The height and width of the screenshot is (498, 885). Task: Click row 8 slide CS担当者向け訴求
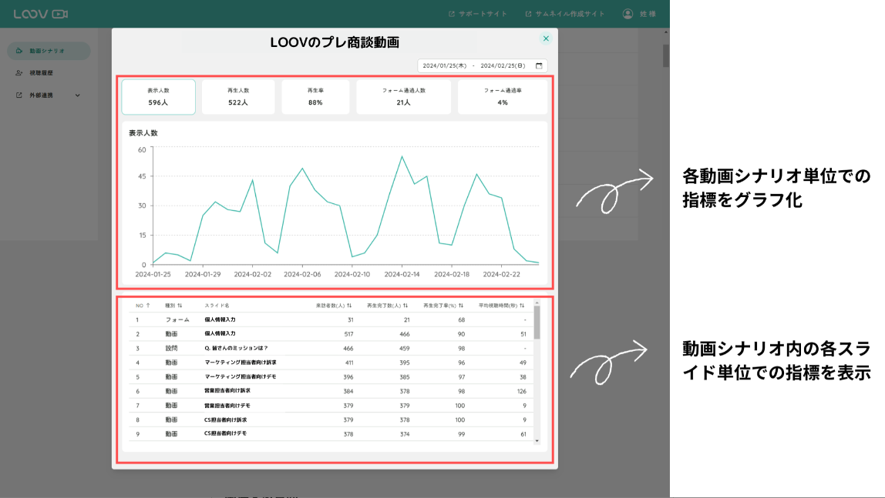[226, 419]
